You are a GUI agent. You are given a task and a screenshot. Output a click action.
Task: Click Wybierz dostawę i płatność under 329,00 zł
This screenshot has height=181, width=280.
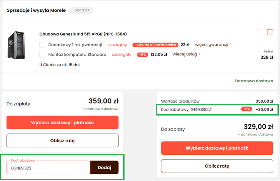(x=217, y=148)
